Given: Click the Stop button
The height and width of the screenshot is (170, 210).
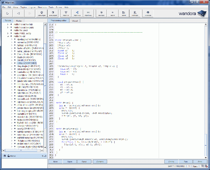Looking at the screenshot, I should (200, 161).
